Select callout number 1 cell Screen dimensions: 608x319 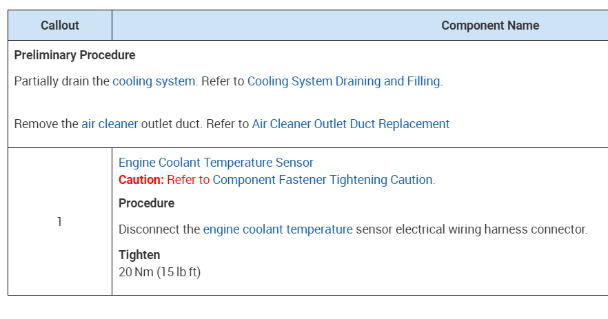(59, 222)
